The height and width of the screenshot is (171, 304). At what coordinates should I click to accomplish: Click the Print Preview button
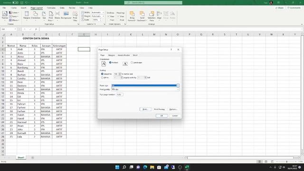[160, 109]
